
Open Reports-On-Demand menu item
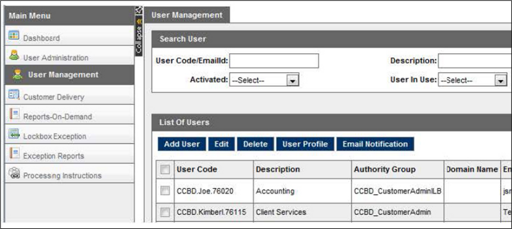click(x=69, y=114)
